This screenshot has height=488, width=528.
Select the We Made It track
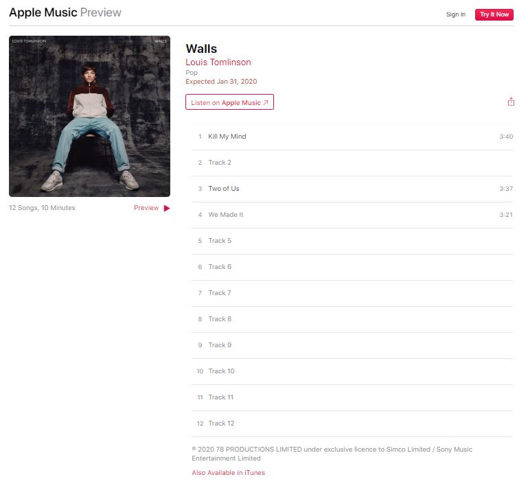point(352,215)
